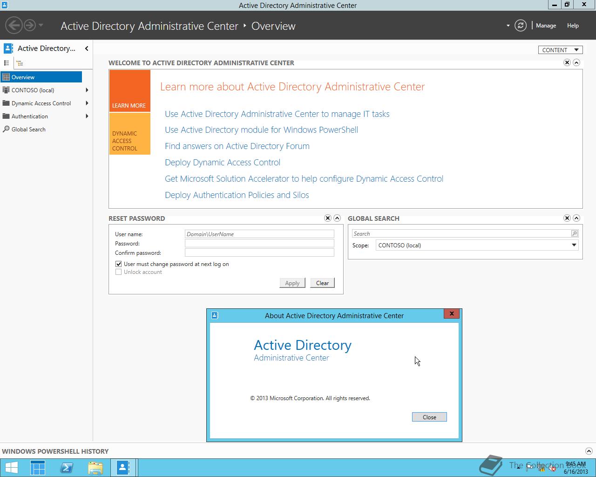Open File Explorer from the taskbar
The image size is (596, 477).
coord(95,468)
